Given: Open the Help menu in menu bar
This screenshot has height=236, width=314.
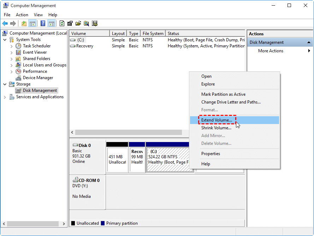Looking at the screenshot, I should [x=53, y=14].
